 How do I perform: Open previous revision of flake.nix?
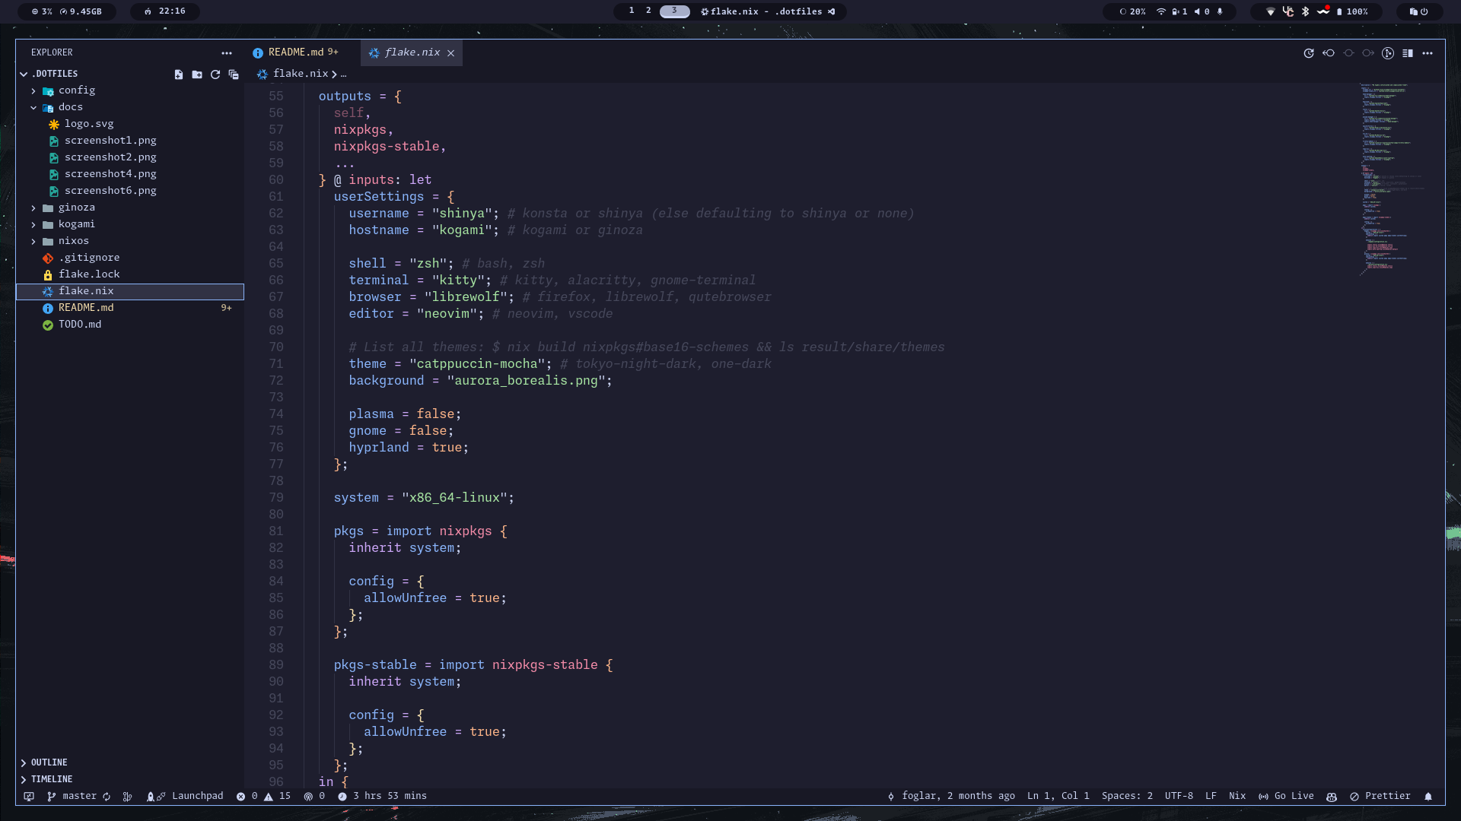1329,53
